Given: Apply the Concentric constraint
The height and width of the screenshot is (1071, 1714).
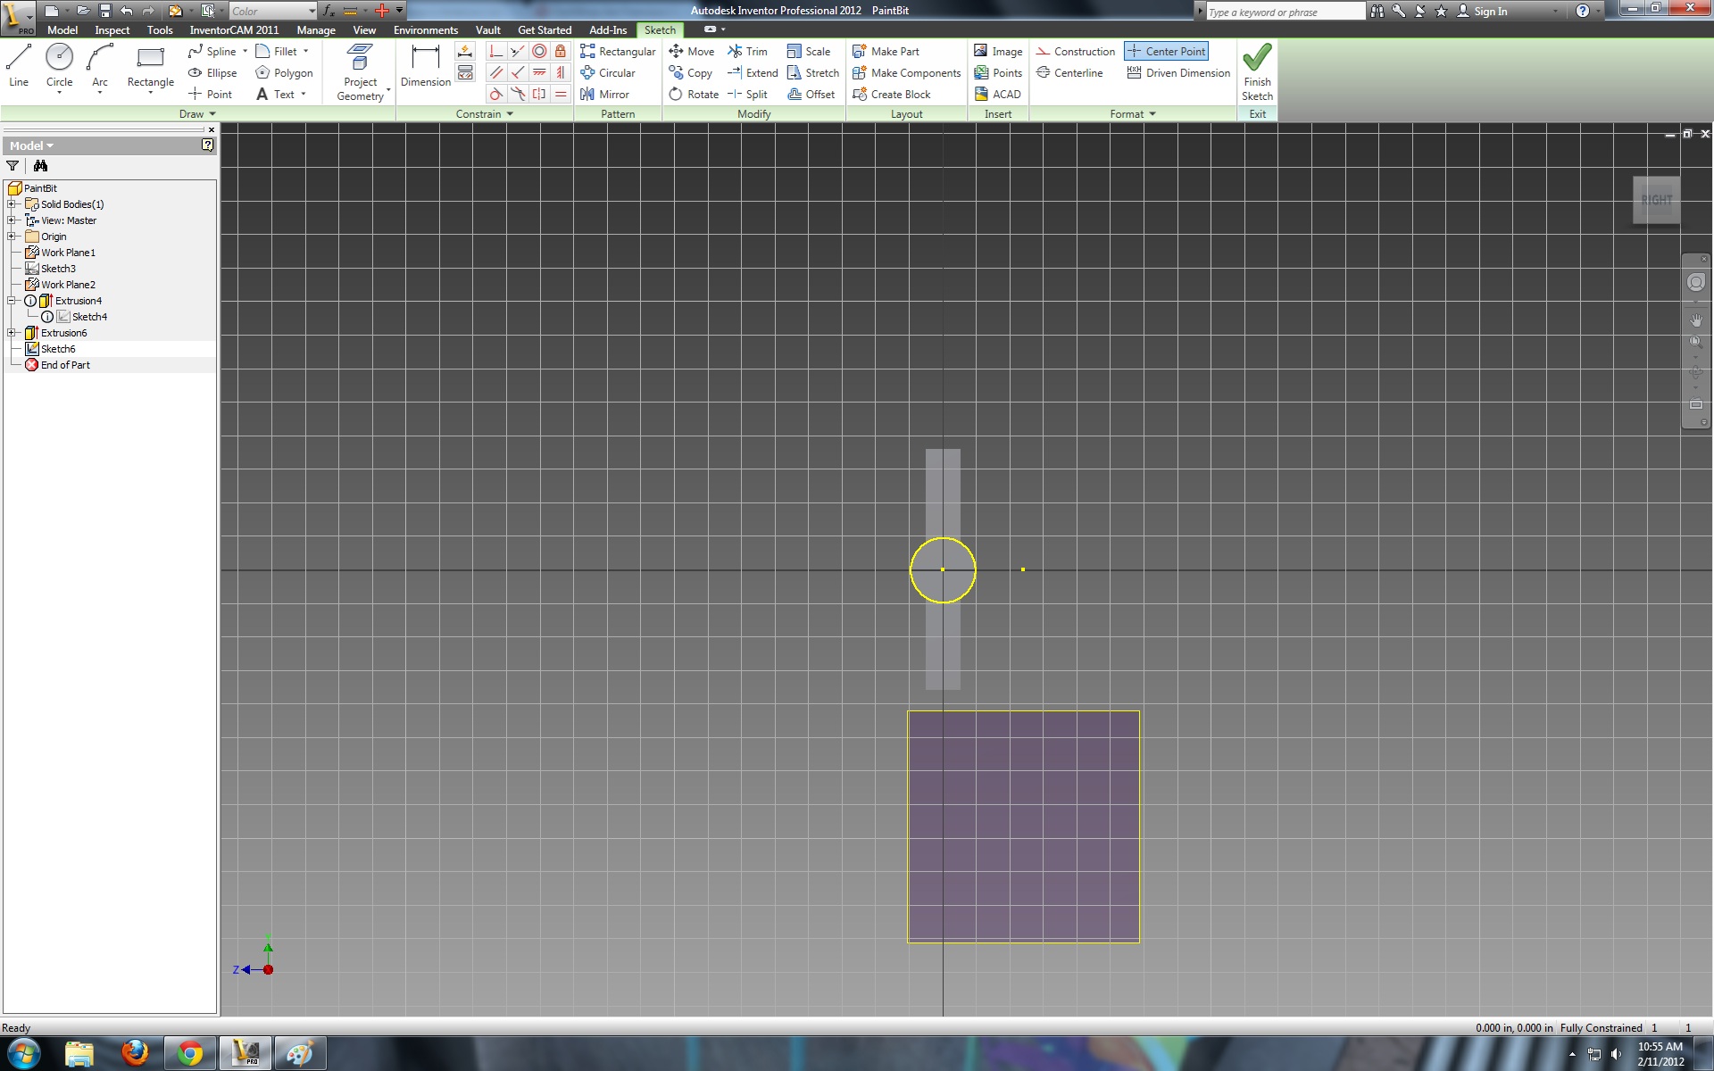Looking at the screenshot, I should click(539, 52).
